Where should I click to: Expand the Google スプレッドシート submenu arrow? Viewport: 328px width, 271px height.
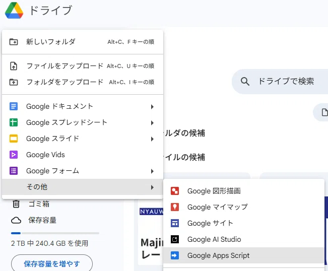[152, 123]
